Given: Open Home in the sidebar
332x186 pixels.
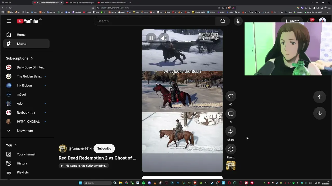Looking at the screenshot, I should coord(26,35).
